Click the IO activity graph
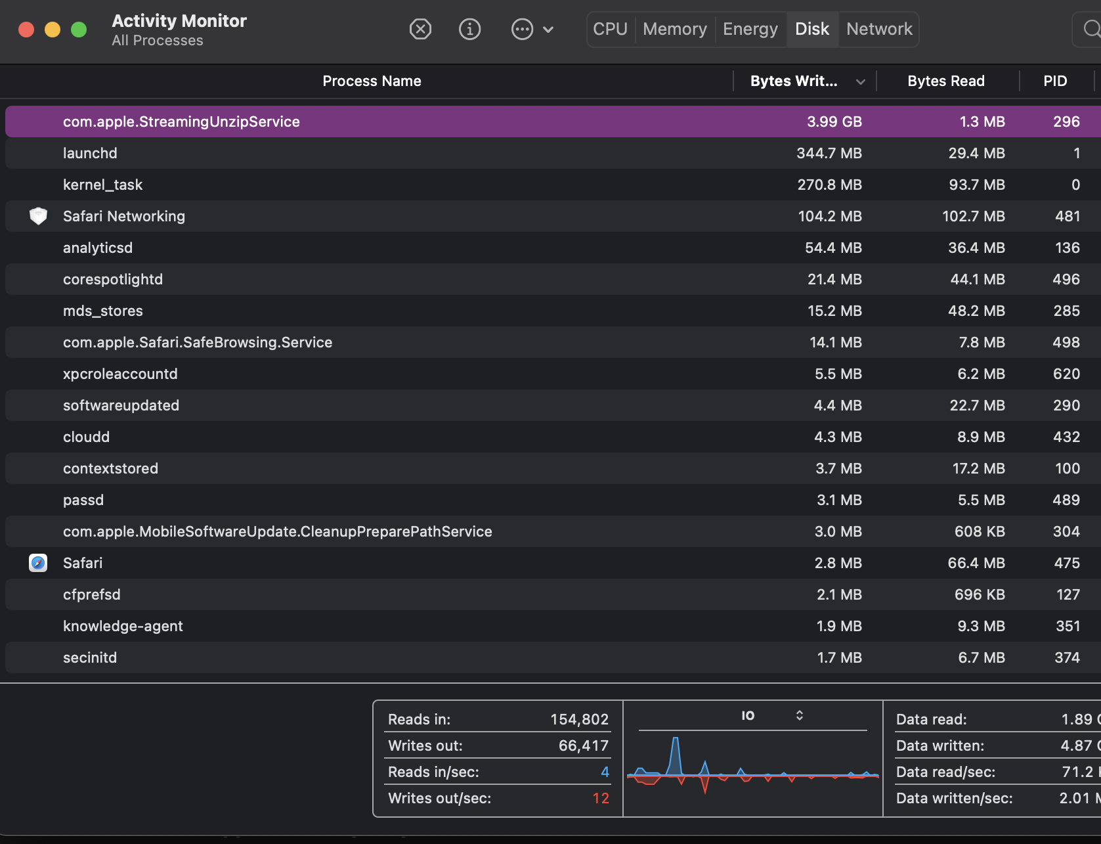Image resolution: width=1101 pixels, height=844 pixels. (x=752, y=772)
